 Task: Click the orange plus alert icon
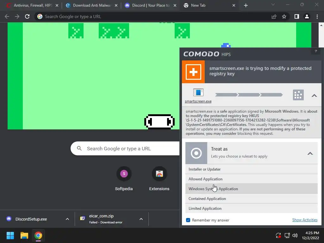[193, 72]
